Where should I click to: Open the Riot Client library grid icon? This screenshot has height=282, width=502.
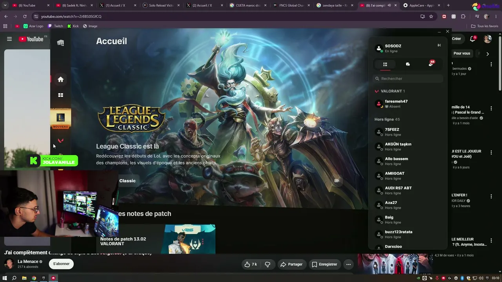click(60, 95)
